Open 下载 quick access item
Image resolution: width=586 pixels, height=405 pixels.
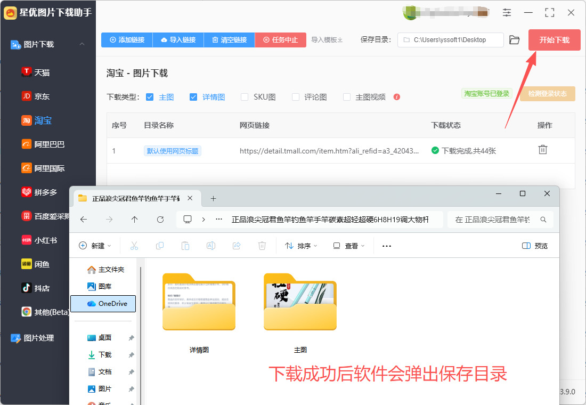coord(100,354)
